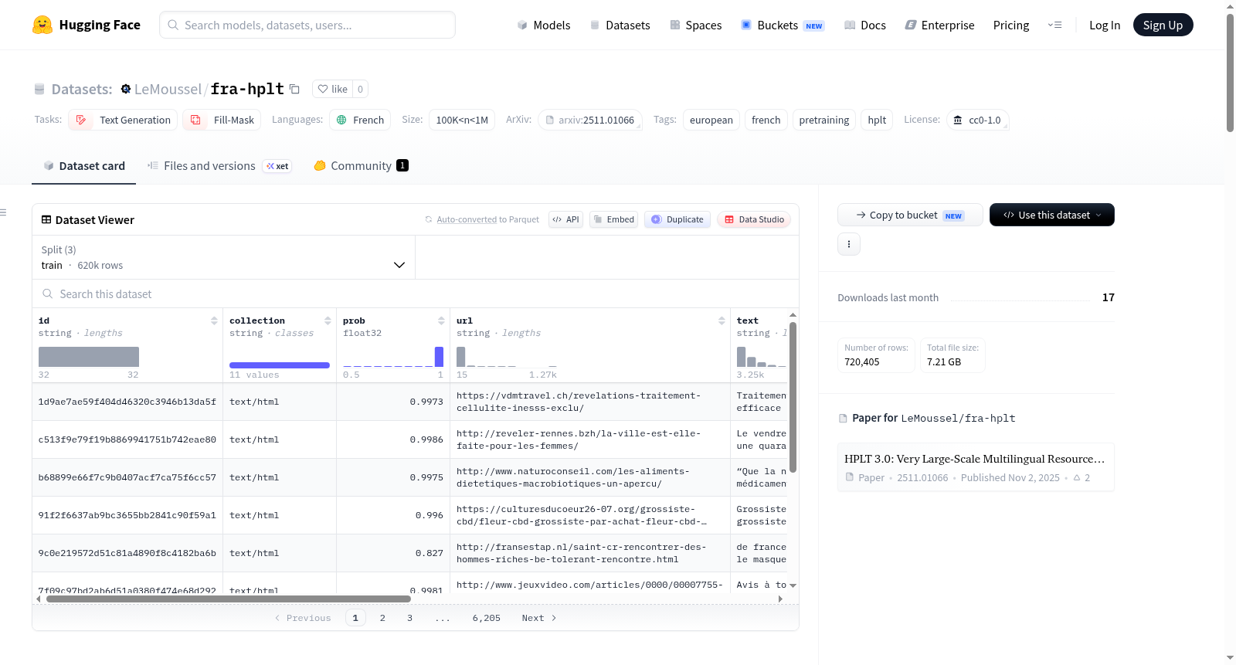This screenshot has width=1236, height=665.
Task: Open the Use this dataset dropdown
Action: 1051,215
